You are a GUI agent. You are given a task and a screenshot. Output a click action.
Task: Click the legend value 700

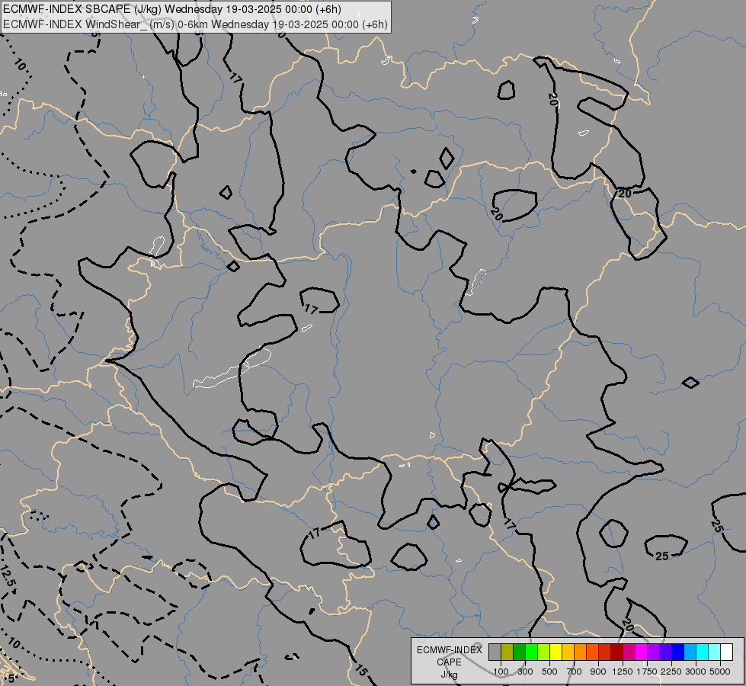[x=575, y=672]
